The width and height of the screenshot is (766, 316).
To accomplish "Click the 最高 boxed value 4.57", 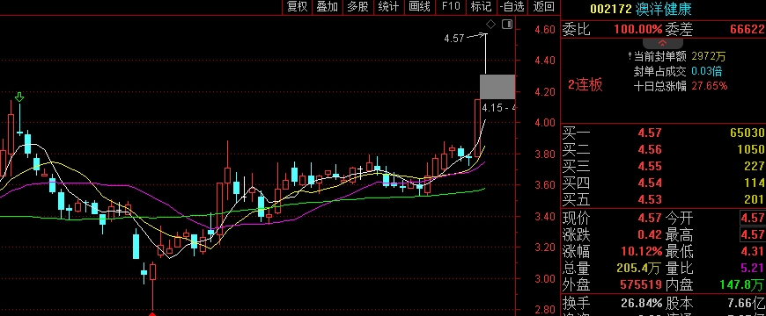I will (x=752, y=234).
